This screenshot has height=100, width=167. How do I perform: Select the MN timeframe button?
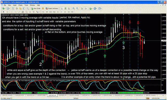click(72, 12)
